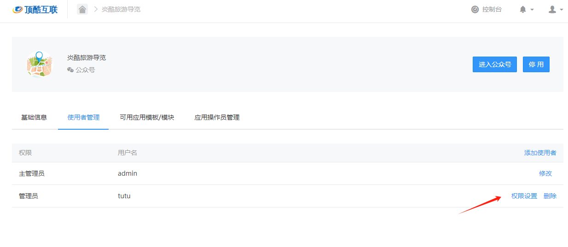568x247 pixels.
Task: Click 修改 for admin row
Action: pos(545,173)
